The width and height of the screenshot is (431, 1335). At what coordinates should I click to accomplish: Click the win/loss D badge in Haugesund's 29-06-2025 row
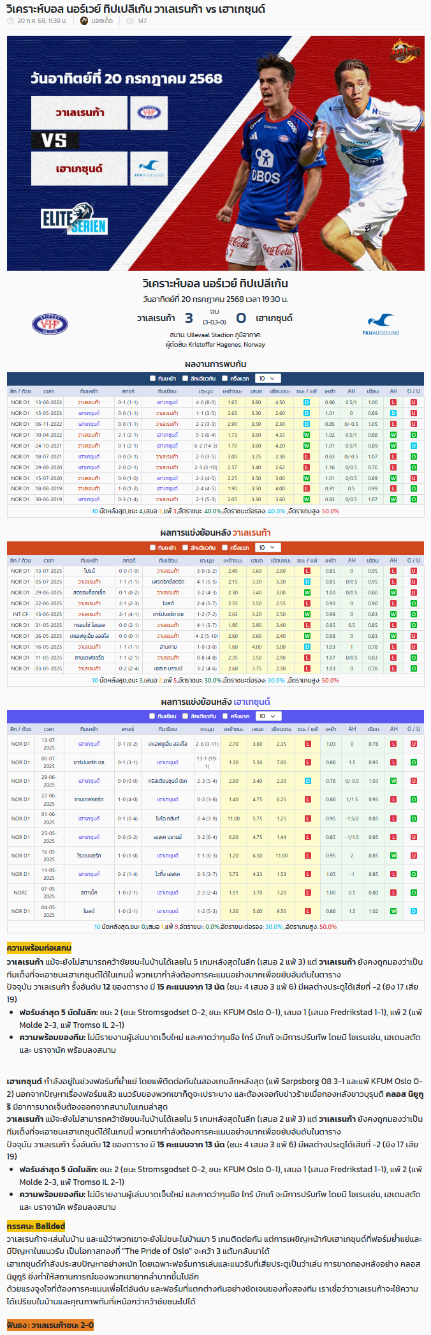coord(308,781)
